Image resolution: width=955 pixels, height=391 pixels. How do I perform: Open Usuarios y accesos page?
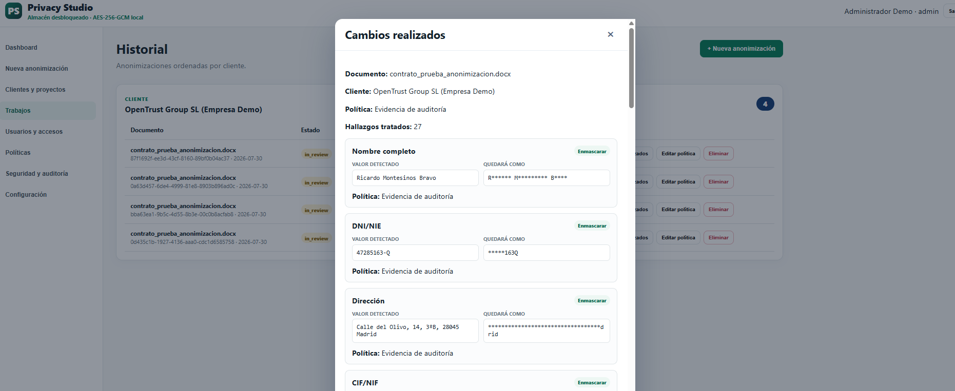point(34,132)
